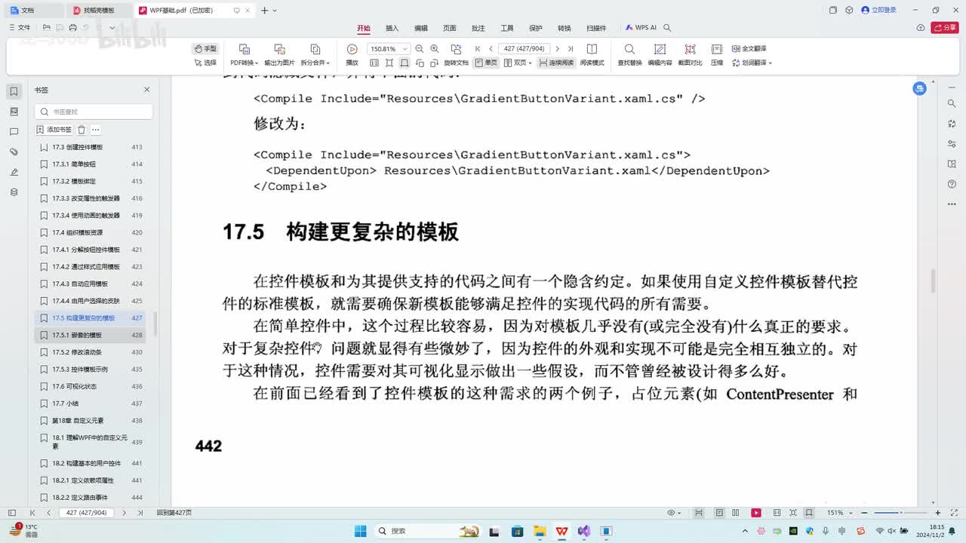Image resolution: width=966 pixels, height=543 pixels.
Task: Open the attachments paperclip sidebar icon
Action: click(x=14, y=152)
